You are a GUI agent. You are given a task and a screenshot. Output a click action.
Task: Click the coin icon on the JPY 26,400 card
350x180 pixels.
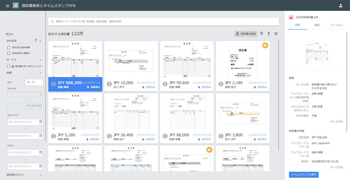pyautogui.click(x=109, y=136)
